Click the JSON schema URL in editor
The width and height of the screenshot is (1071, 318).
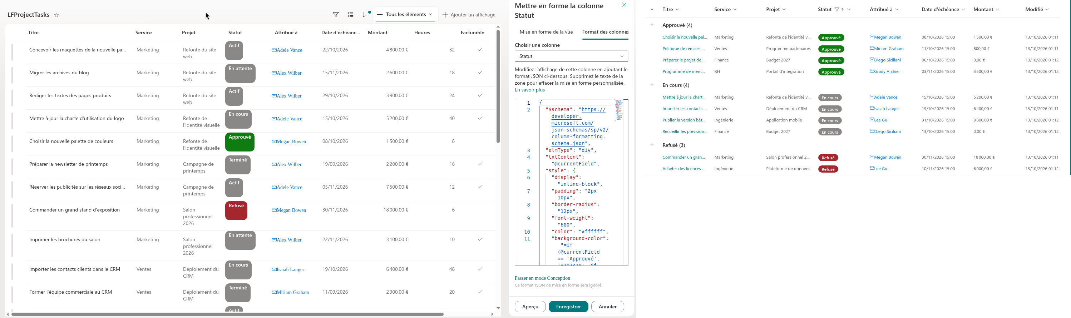pos(579,126)
